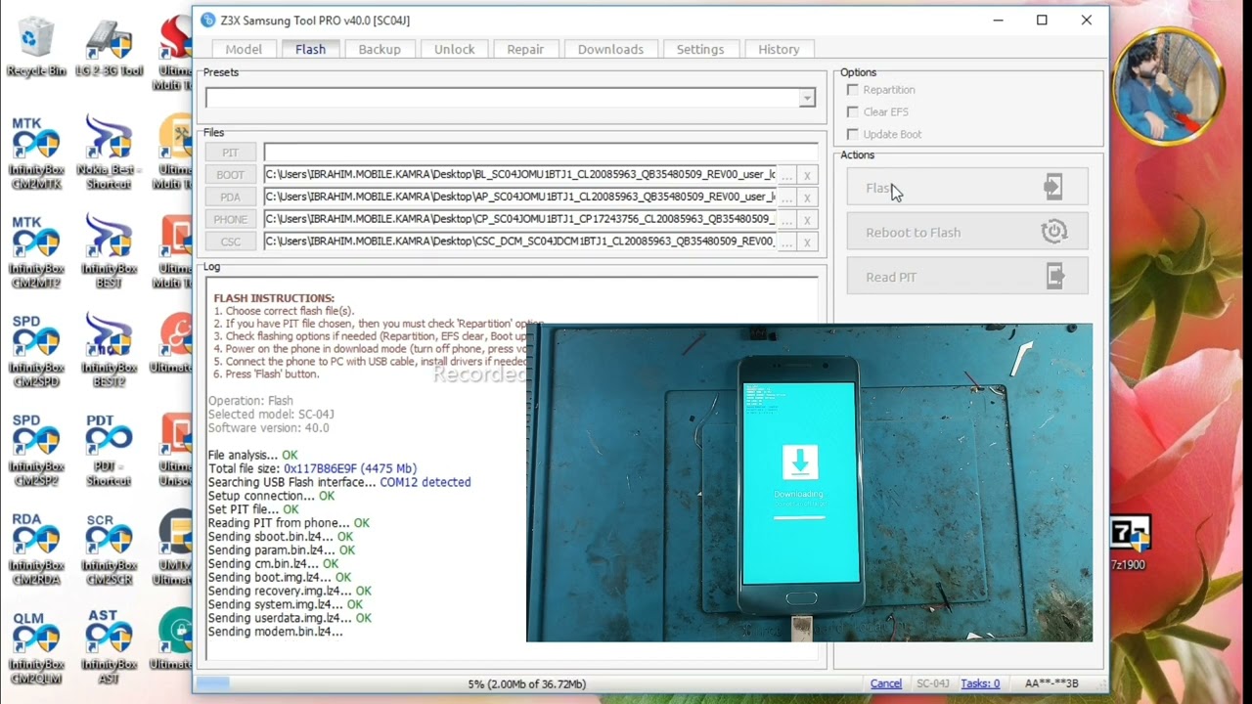Click the CSC file button
The width and height of the screenshot is (1252, 704).
[x=231, y=242]
